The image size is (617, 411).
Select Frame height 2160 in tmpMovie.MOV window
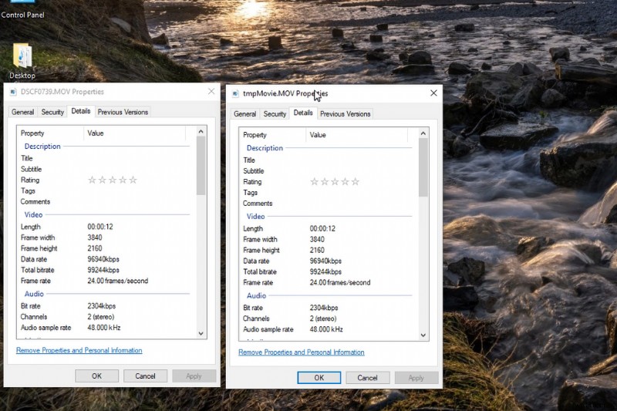pyautogui.click(x=317, y=250)
